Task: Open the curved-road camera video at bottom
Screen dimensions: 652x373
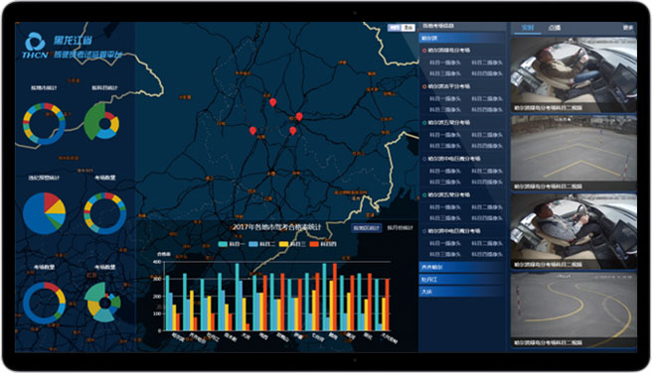Action: [x=573, y=310]
